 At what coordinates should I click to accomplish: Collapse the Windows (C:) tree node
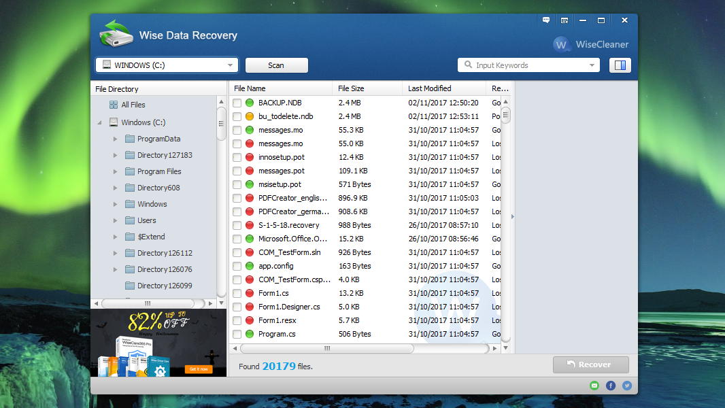[99, 122]
